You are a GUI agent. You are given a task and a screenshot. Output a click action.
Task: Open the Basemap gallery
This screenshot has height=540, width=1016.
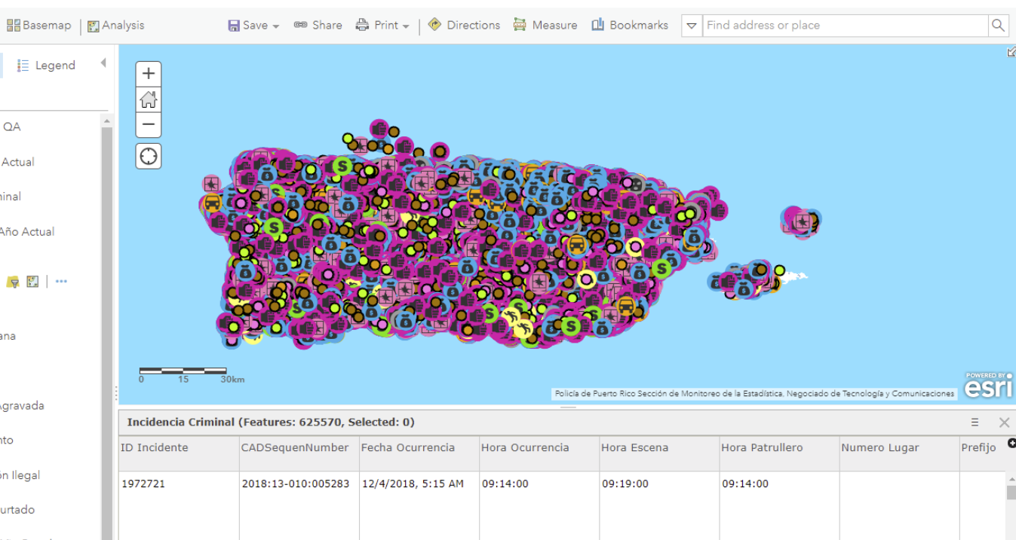tap(39, 25)
